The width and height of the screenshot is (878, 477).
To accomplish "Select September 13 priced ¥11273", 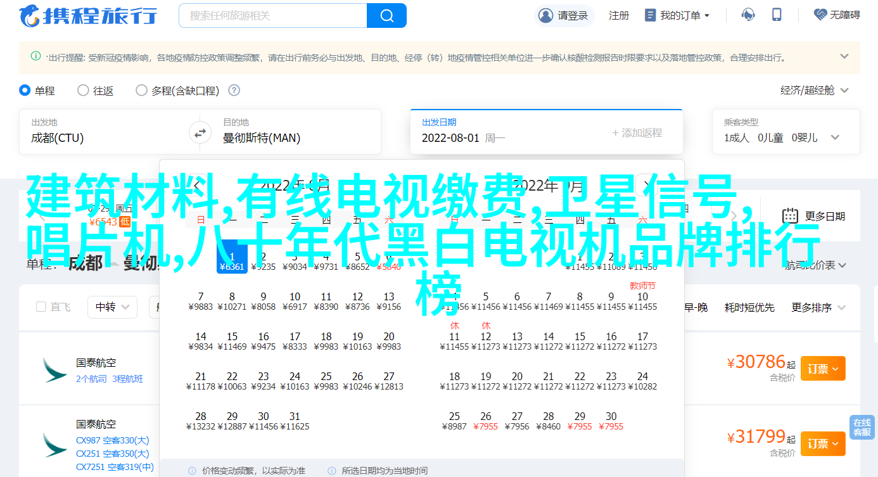I will [517, 341].
